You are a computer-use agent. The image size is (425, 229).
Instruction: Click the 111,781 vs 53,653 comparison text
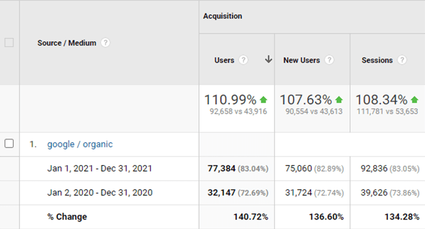point(387,111)
